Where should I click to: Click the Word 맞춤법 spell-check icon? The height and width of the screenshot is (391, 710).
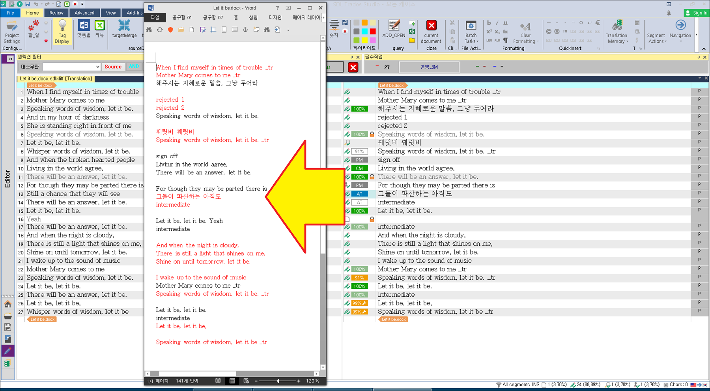tap(84, 30)
